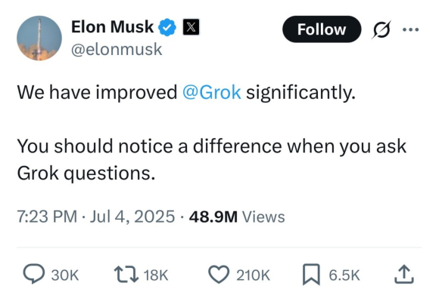The width and height of the screenshot is (439, 292).
Task: Open Elon Musk's profile picture
Action: [39, 38]
